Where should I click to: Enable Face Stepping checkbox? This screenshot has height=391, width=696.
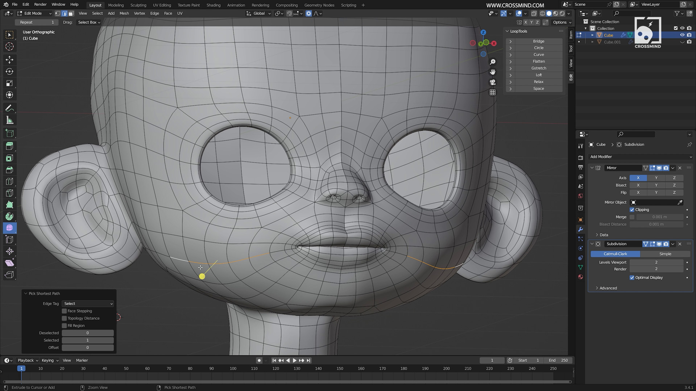pyautogui.click(x=65, y=311)
